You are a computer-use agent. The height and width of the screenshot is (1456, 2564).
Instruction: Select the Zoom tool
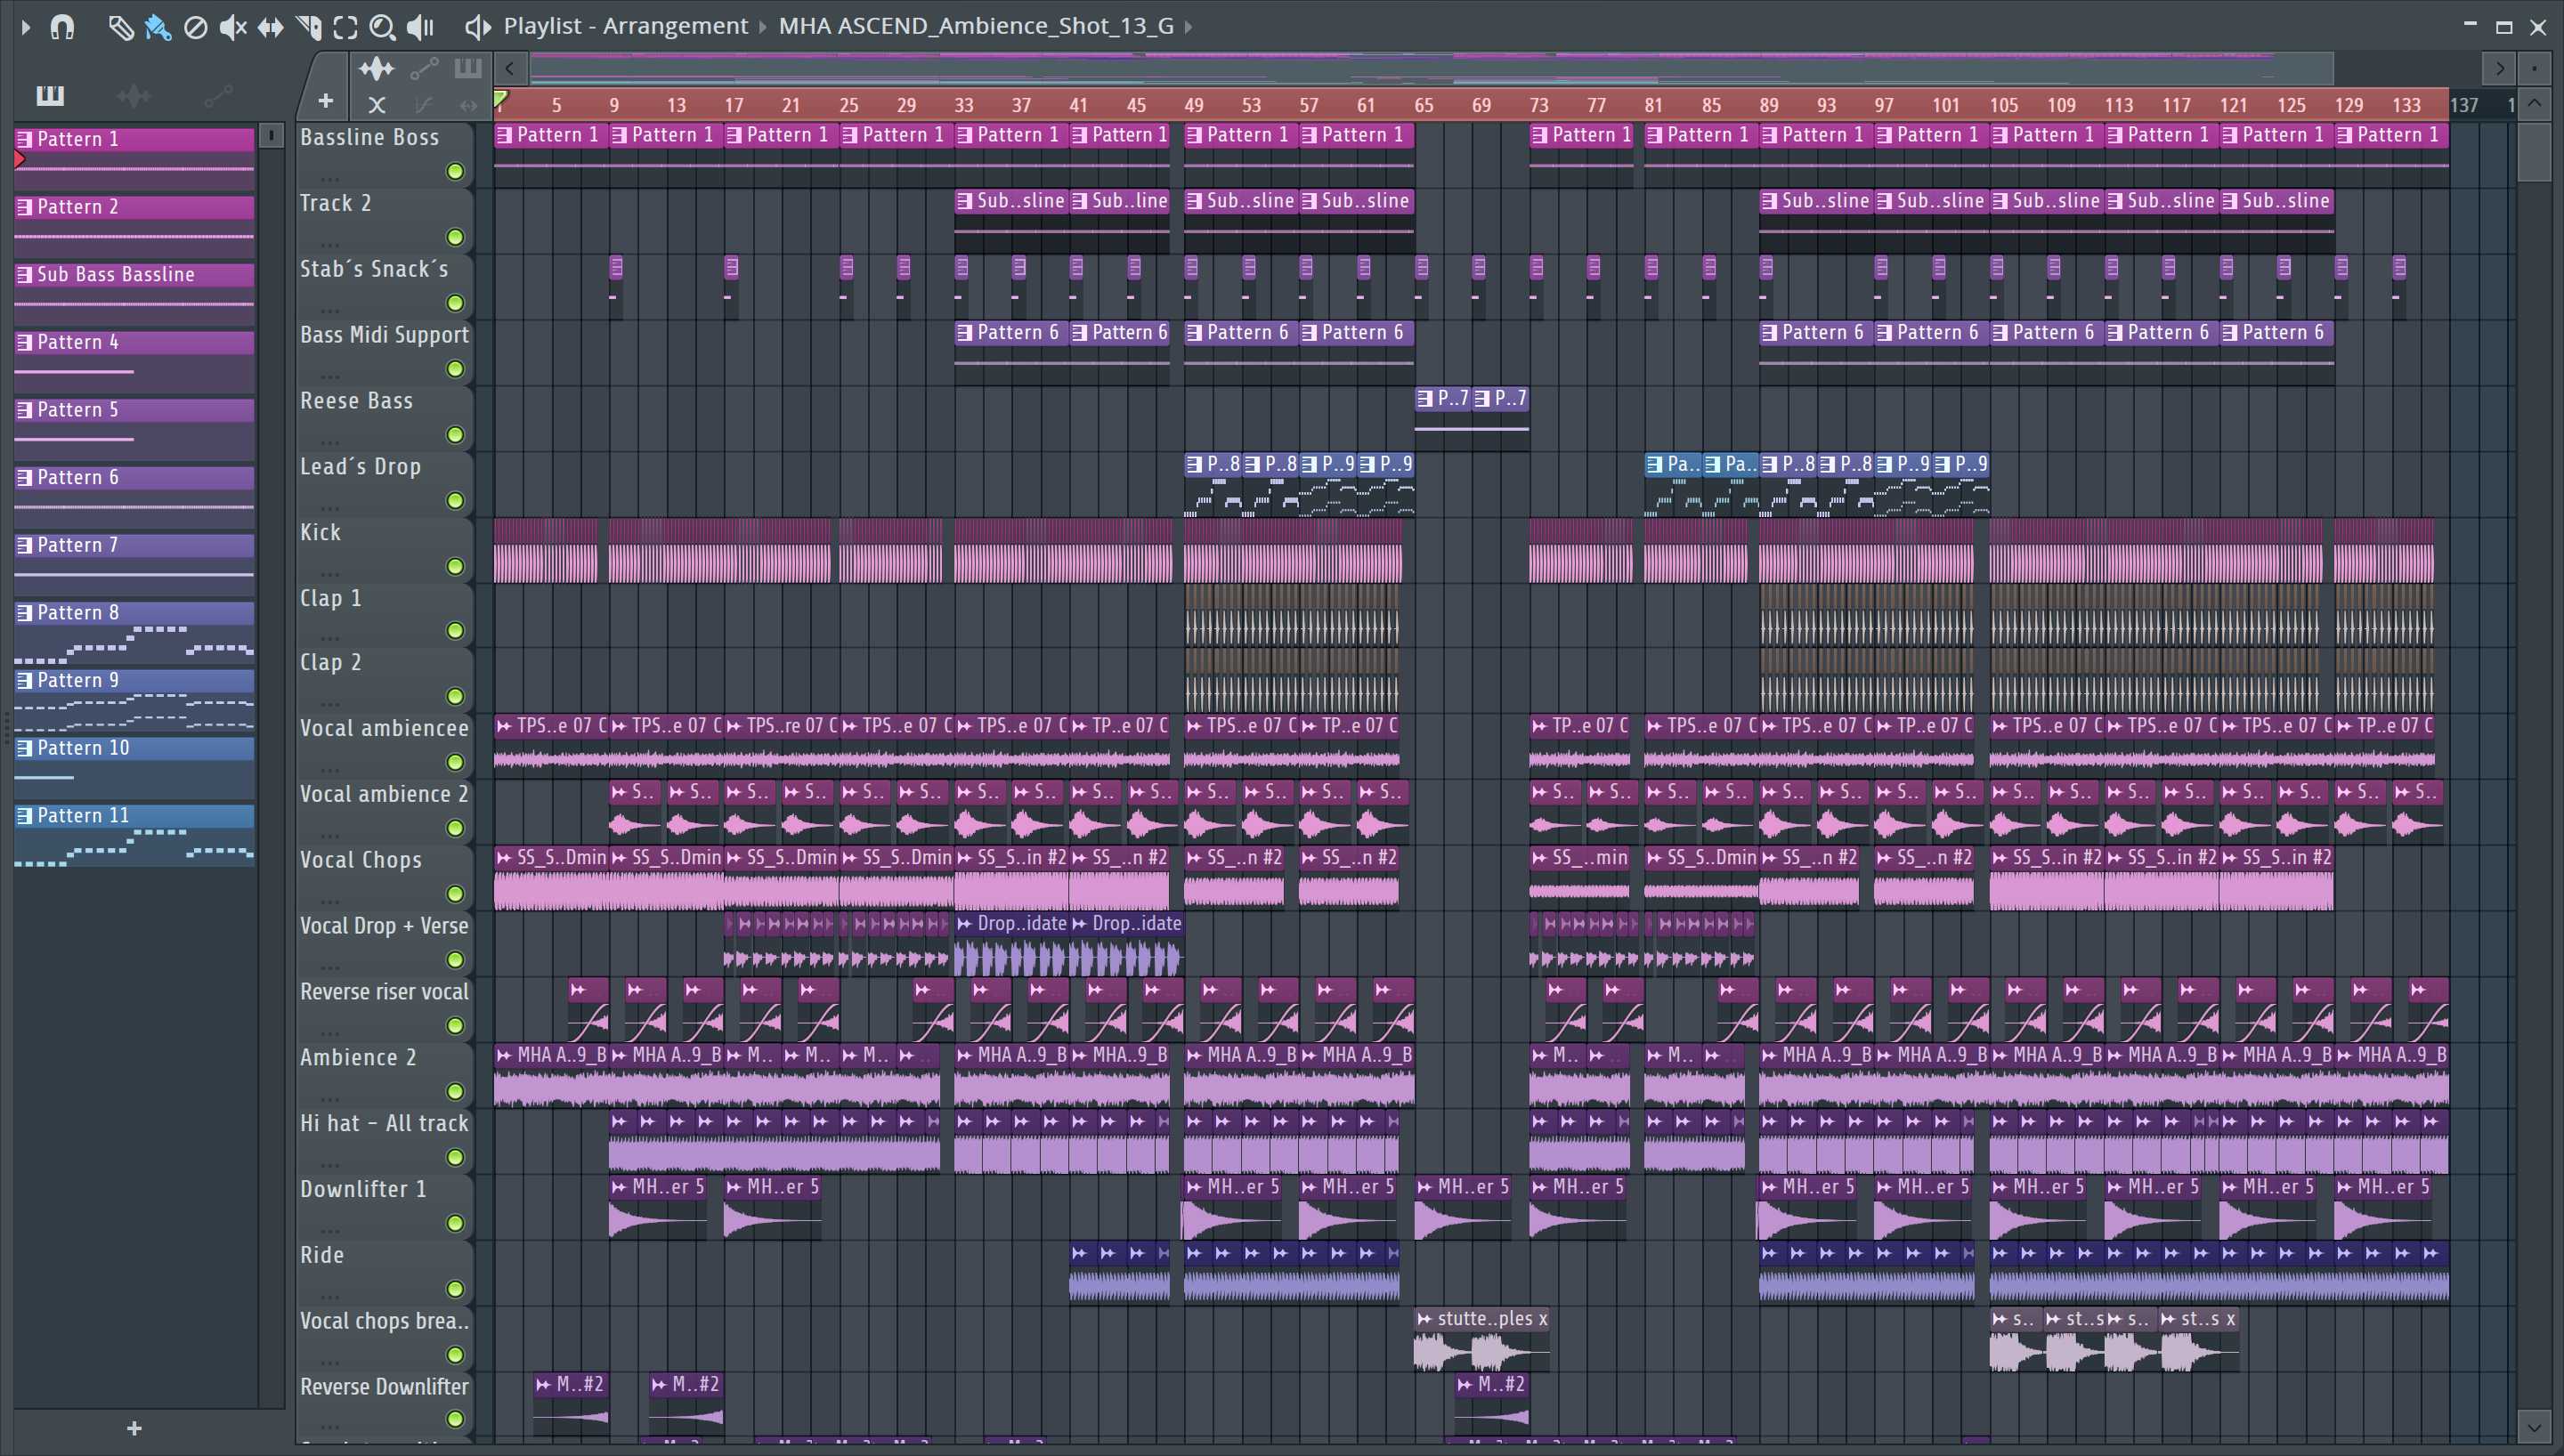tap(382, 27)
